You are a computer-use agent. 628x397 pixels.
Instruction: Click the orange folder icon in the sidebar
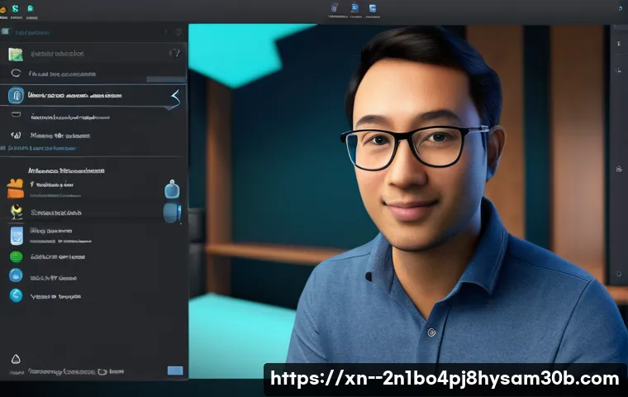pos(16,189)
